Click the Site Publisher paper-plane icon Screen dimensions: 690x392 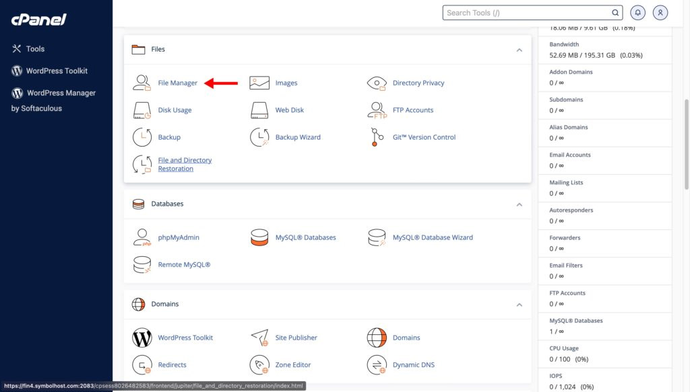point(259,338)
